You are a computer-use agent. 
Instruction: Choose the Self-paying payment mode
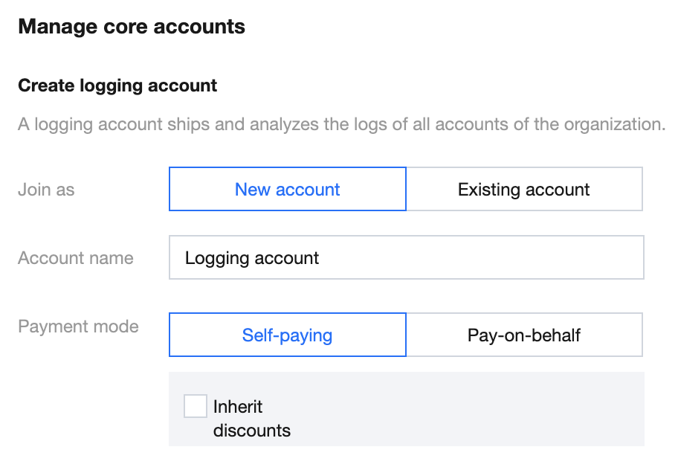point(288,335)
